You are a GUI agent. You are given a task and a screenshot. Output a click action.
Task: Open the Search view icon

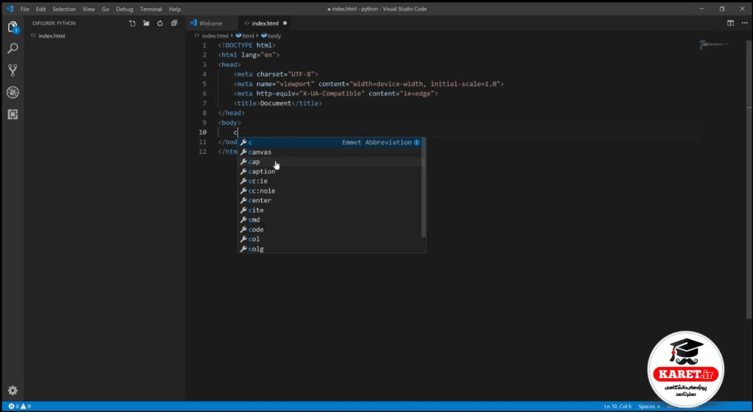coord(13,49)
